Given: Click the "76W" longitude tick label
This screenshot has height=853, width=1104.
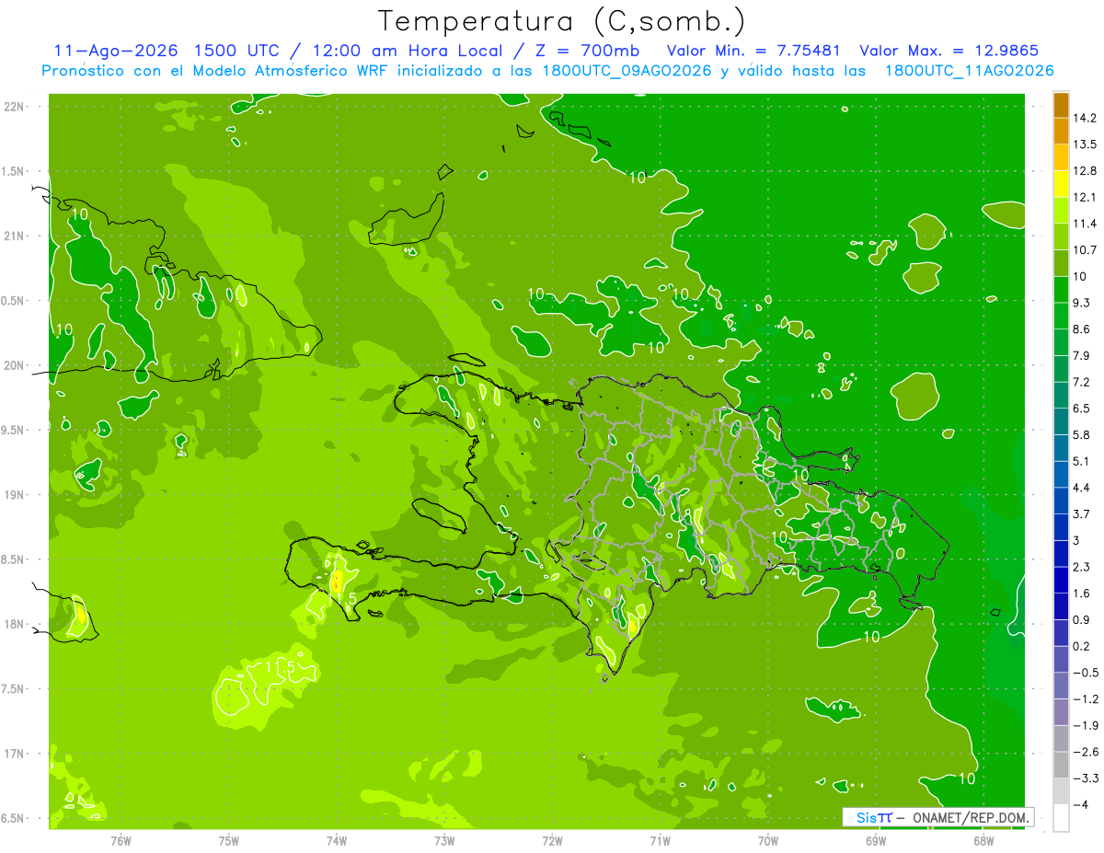Looking at the screenshot, I should point(121,840).
